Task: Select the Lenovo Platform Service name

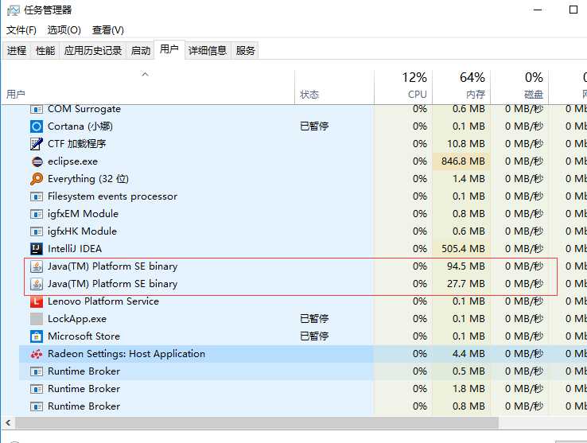Action: click(103, 301)
